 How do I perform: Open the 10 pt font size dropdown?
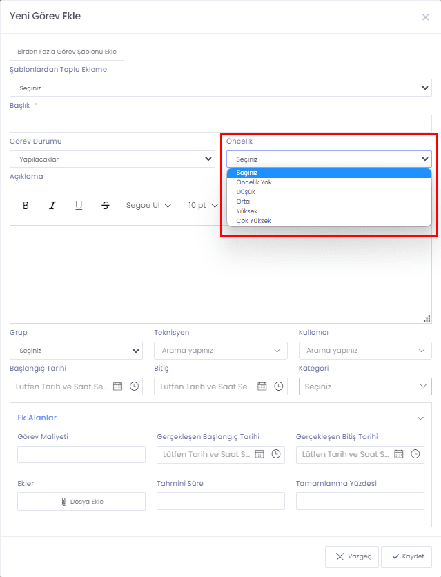203,206
